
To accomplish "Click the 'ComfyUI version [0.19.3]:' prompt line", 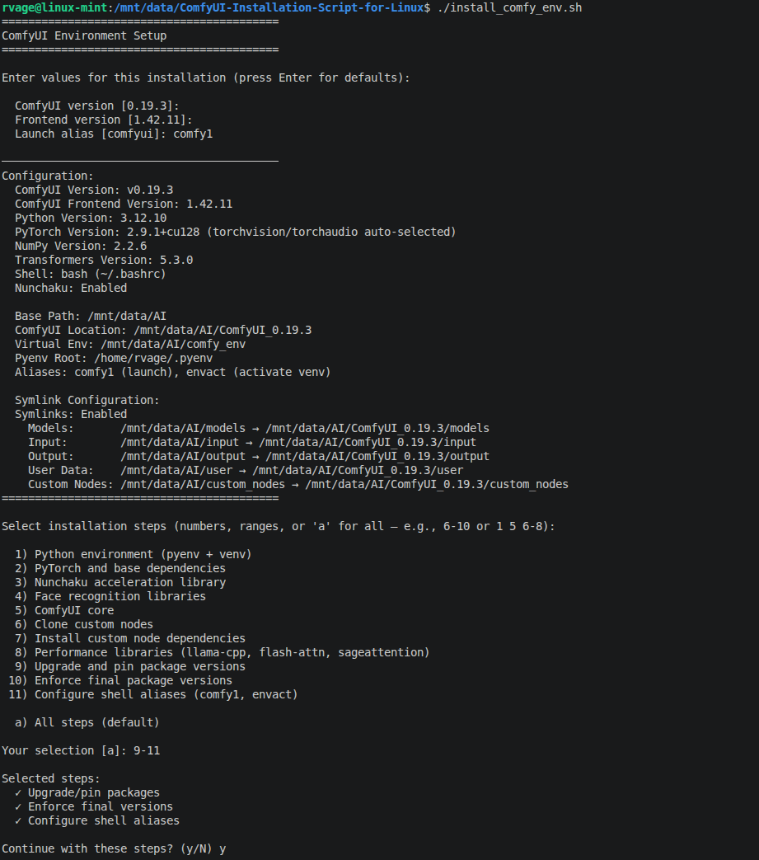I will point(97,106).
